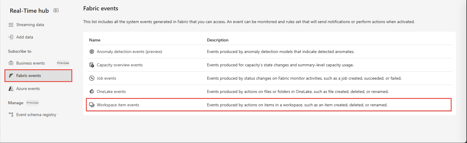The width and height of the screenshot is (467, 143).
Task: Click the Real-Time hub title
Action: pos(29,11)
